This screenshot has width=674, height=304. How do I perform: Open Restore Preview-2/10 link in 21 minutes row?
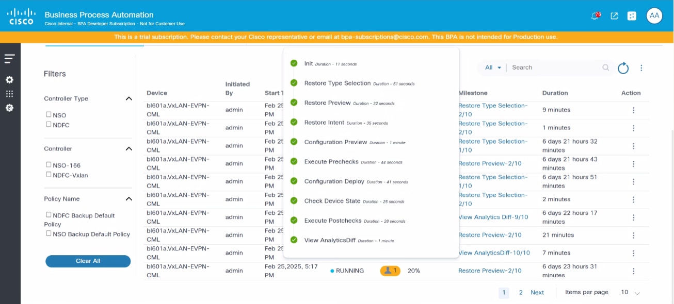point(490,235)
